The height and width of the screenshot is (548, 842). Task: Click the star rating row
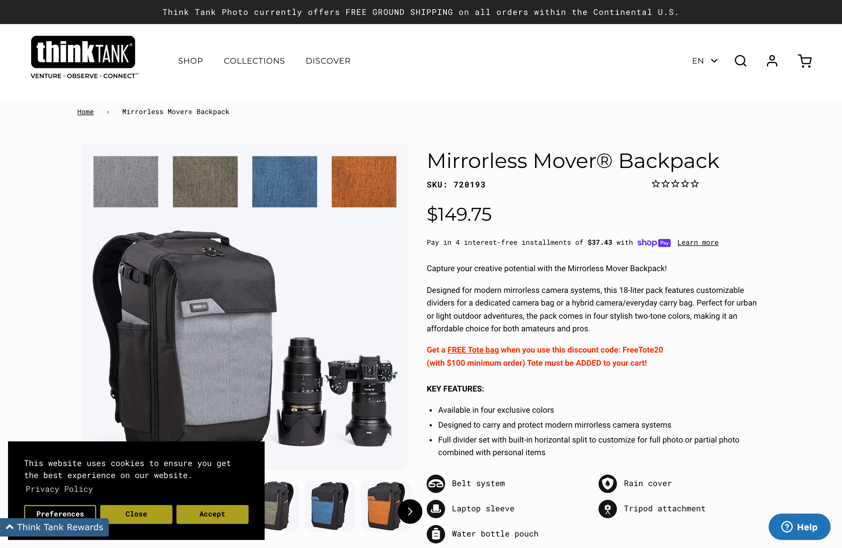[675, 184]
